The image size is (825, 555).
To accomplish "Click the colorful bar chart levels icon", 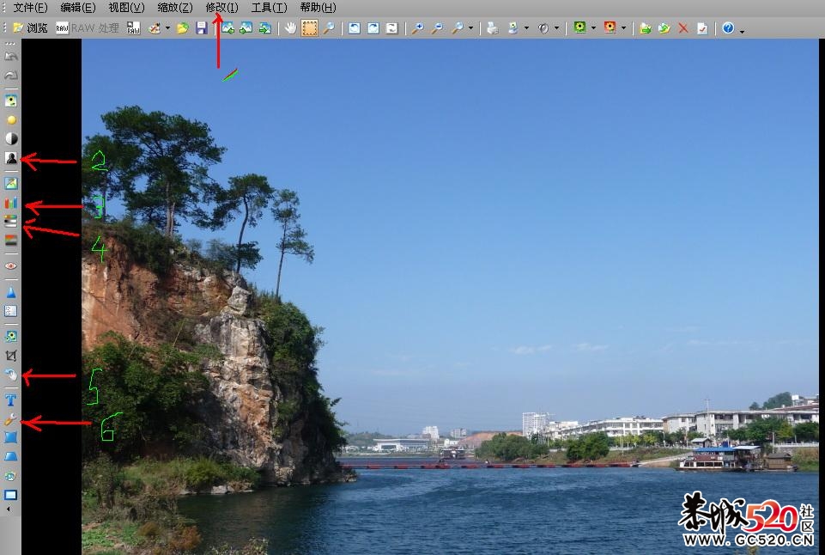I will 11,204.
